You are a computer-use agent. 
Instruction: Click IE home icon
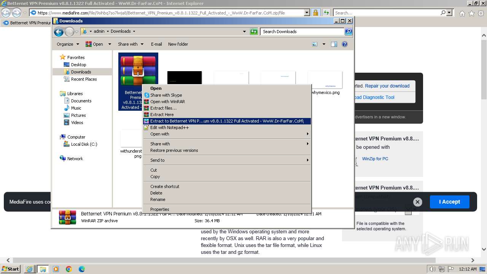pos(462,13)
